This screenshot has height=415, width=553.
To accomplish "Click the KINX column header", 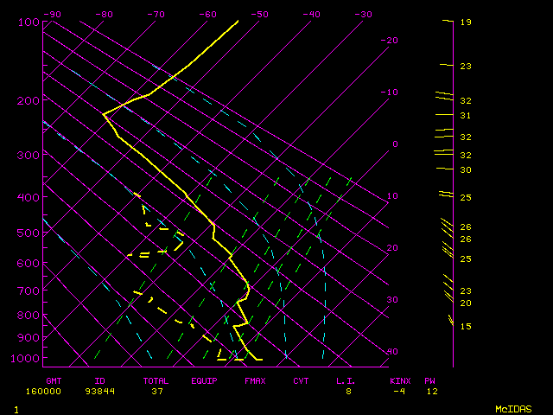I will tap(399, 380).
